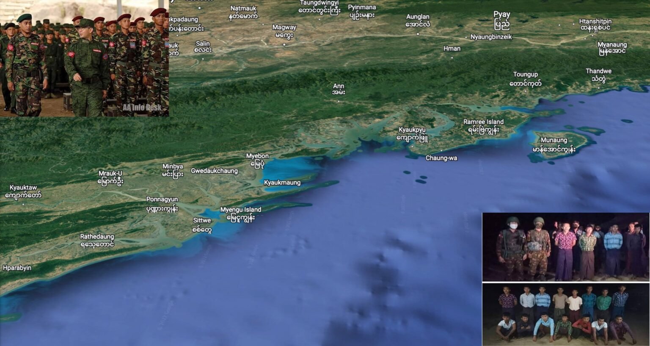
Task: Select the Ramree Island label
Action: click(x=483, y=126)
